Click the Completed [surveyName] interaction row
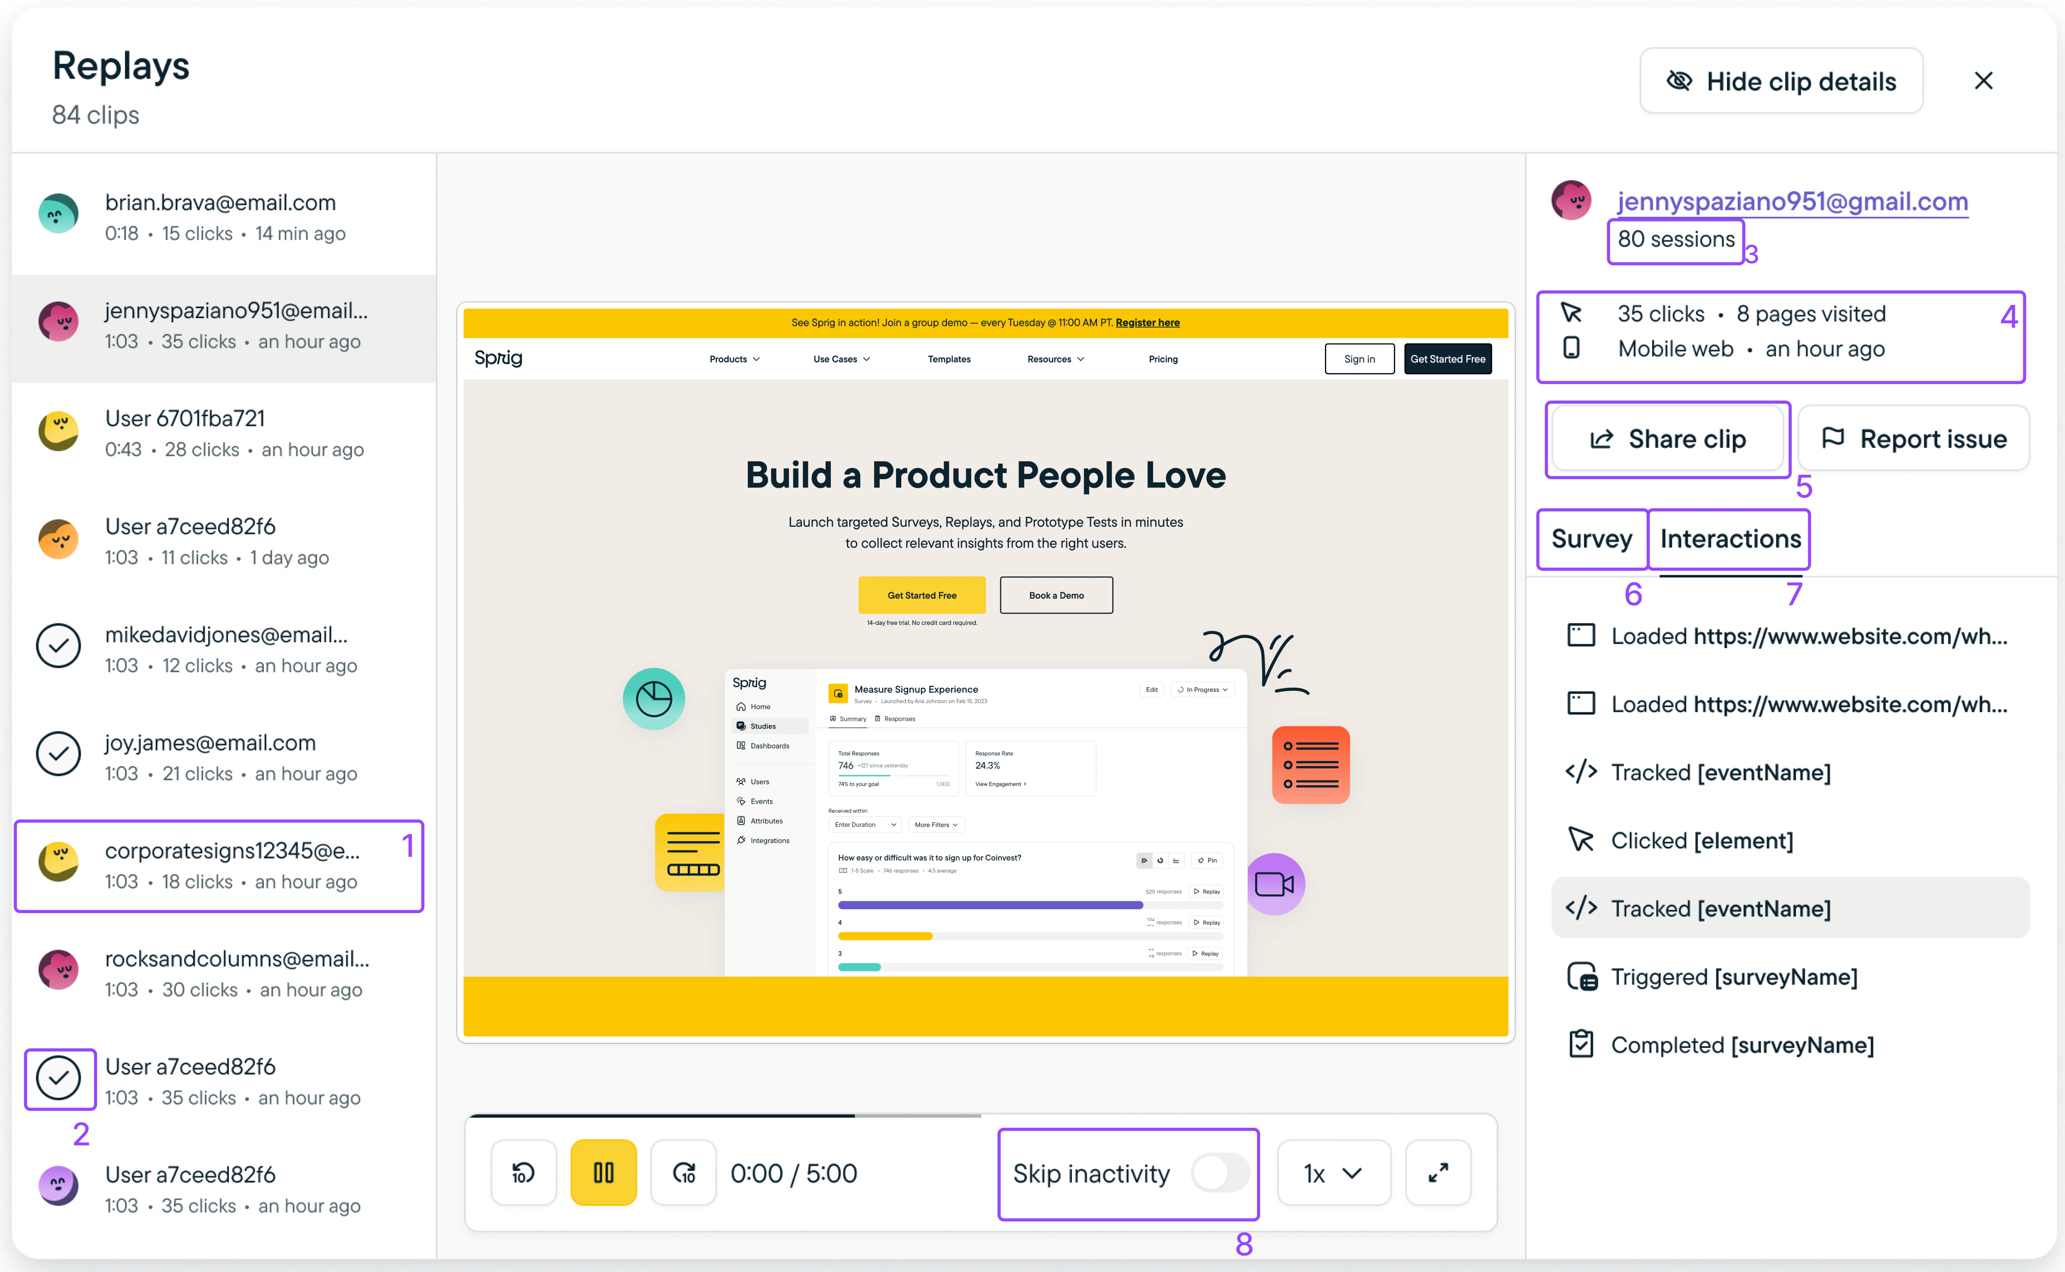This screenshot has height=1272, width=2065. (1791, 1044)
